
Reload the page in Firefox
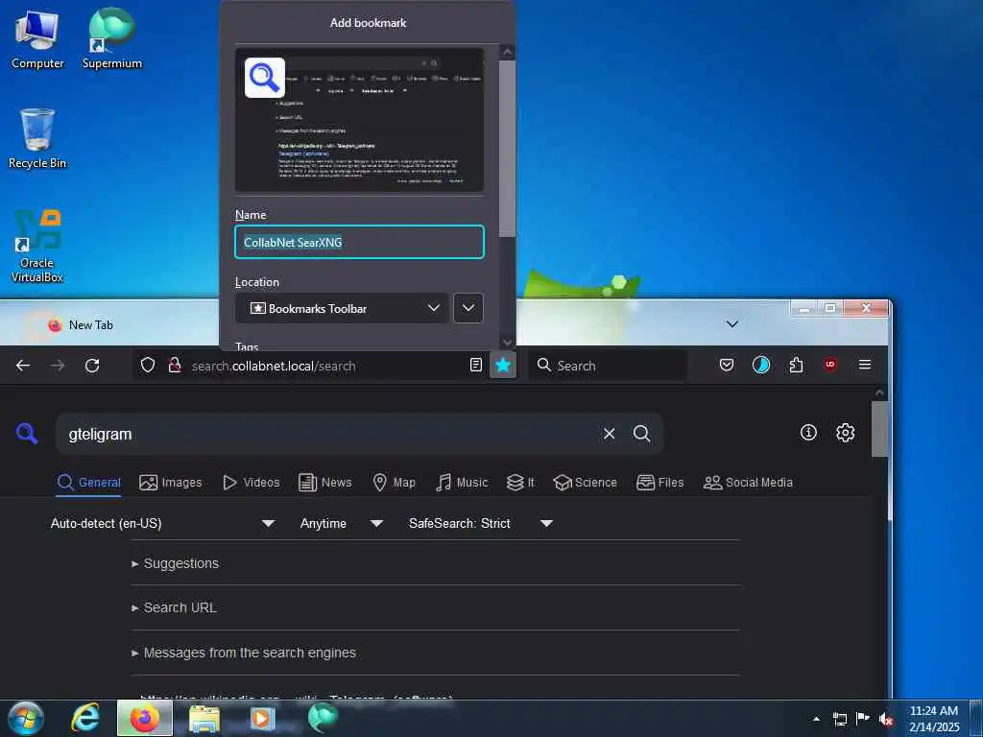[92, 366]
